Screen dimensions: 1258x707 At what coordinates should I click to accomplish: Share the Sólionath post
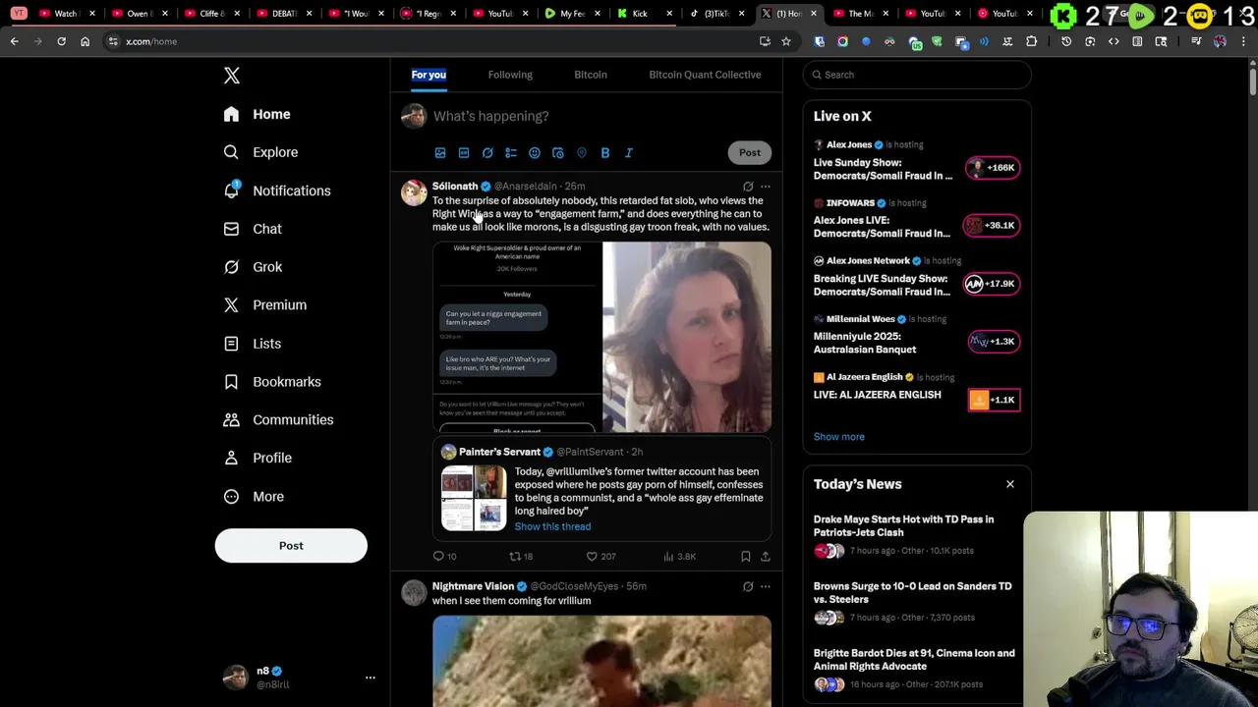[x=766, y=557]
